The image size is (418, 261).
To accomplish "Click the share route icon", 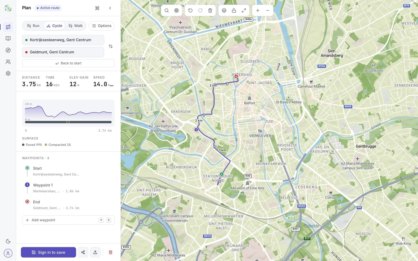I will click(x=83, y=252).
